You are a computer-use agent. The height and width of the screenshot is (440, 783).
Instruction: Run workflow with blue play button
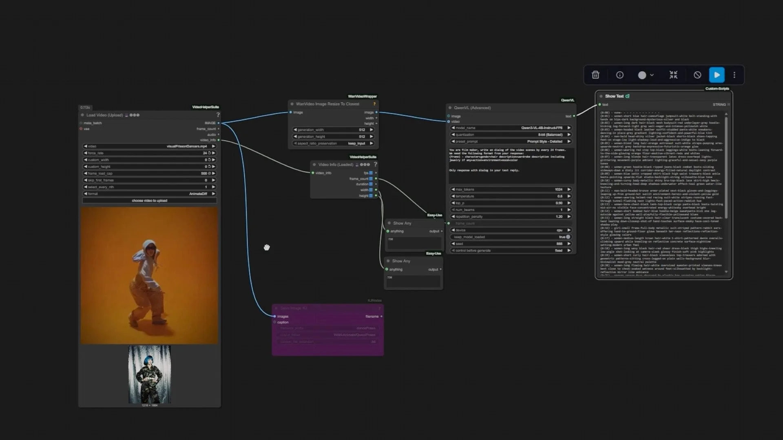[717, 75]
